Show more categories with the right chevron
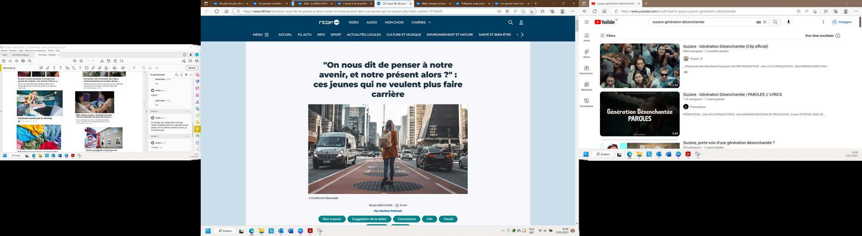The width and height of the screenshot is (862, 236). 522,35
